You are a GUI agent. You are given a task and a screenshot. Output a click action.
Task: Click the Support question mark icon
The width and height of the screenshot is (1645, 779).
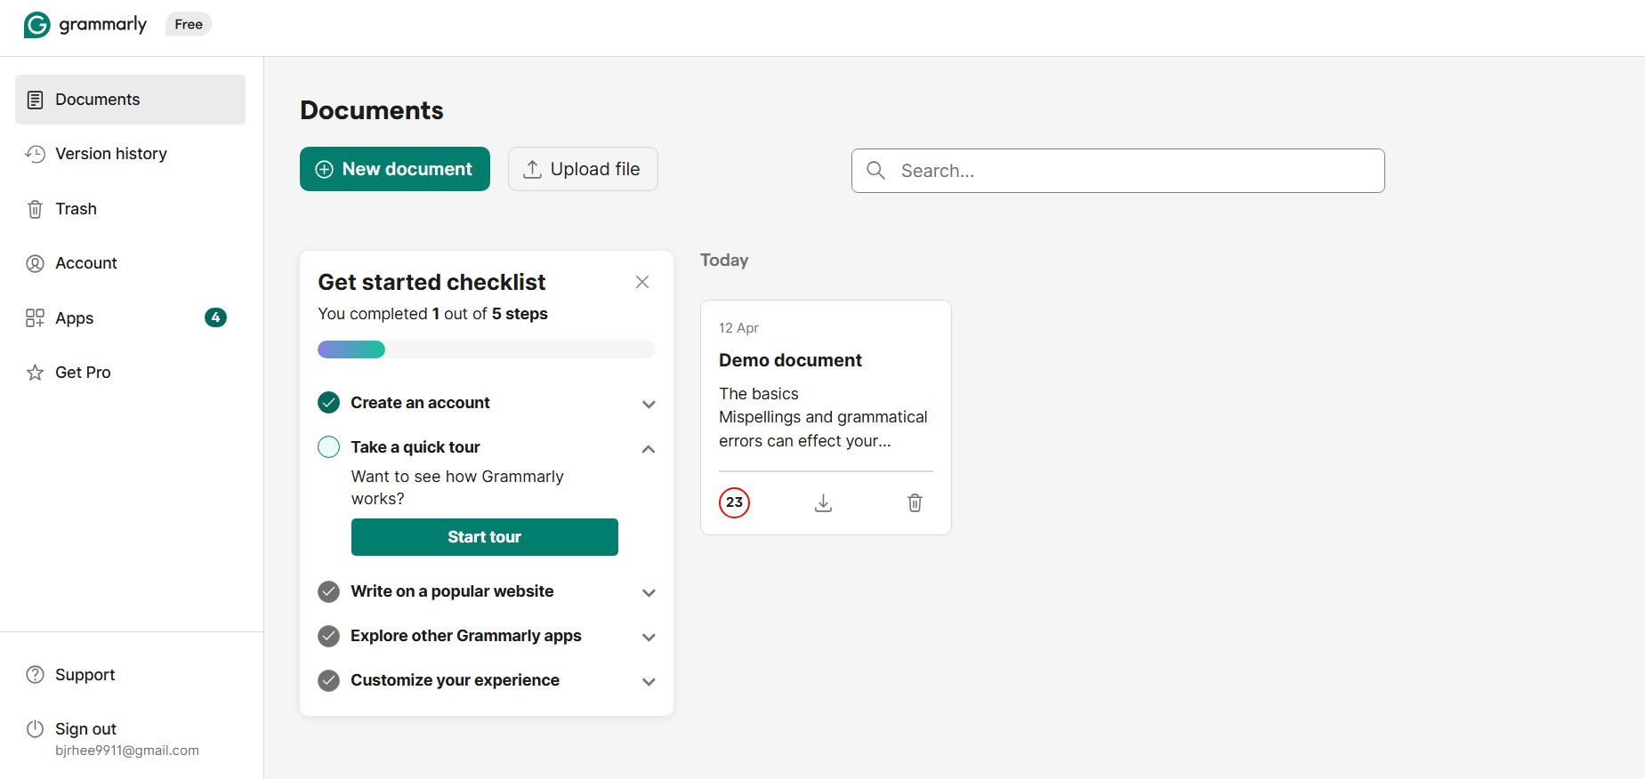35,675
